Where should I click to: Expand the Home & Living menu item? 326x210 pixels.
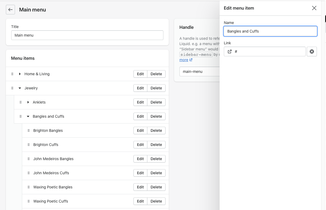pos(20,74)
